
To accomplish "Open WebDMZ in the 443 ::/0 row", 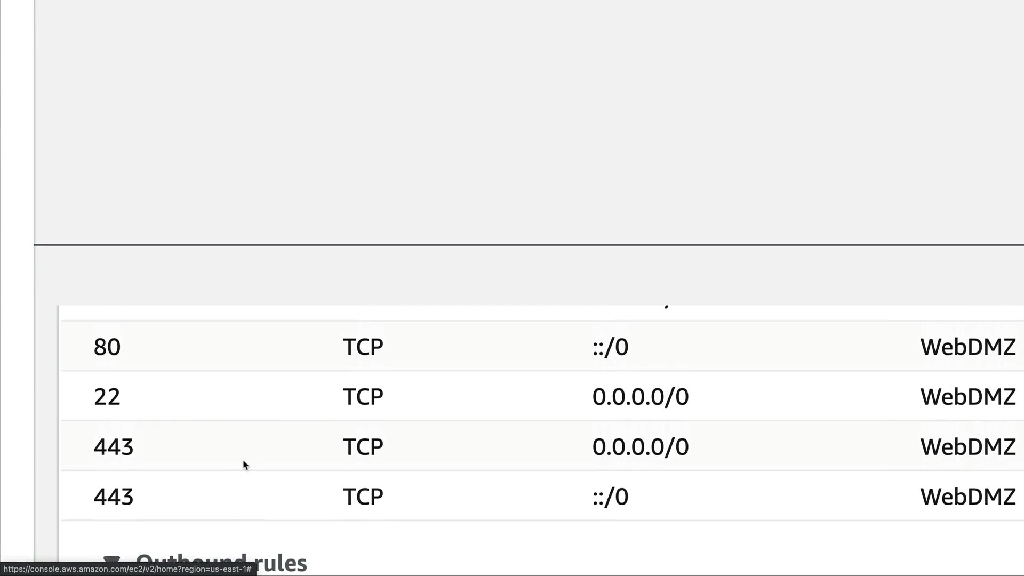I will tap(967, 497).
